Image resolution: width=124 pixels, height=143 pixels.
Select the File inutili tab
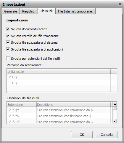(x=46, y=11)
